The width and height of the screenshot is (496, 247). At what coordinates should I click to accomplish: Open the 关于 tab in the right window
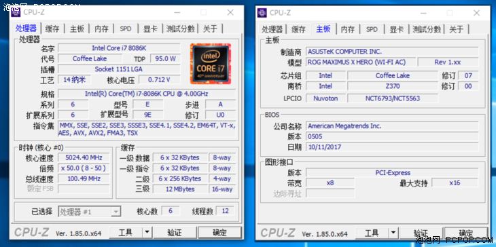(456, 29)
